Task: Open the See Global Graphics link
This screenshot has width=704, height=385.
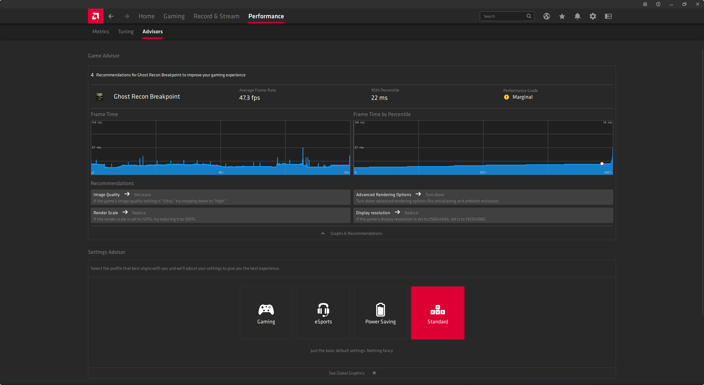Action: [346, 373]
